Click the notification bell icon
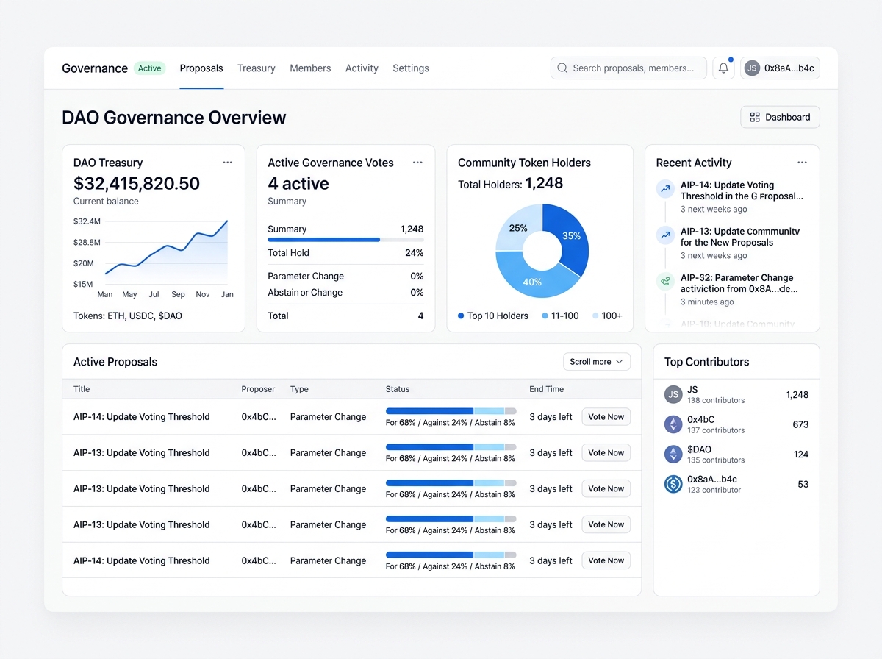Screen dimensions: 882x659 tap(723, 68)
